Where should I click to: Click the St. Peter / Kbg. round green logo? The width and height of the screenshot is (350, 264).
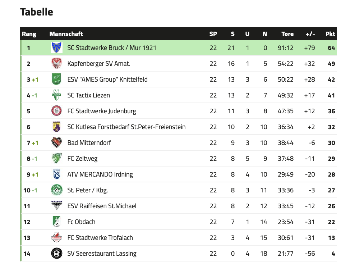pos(56,190)
